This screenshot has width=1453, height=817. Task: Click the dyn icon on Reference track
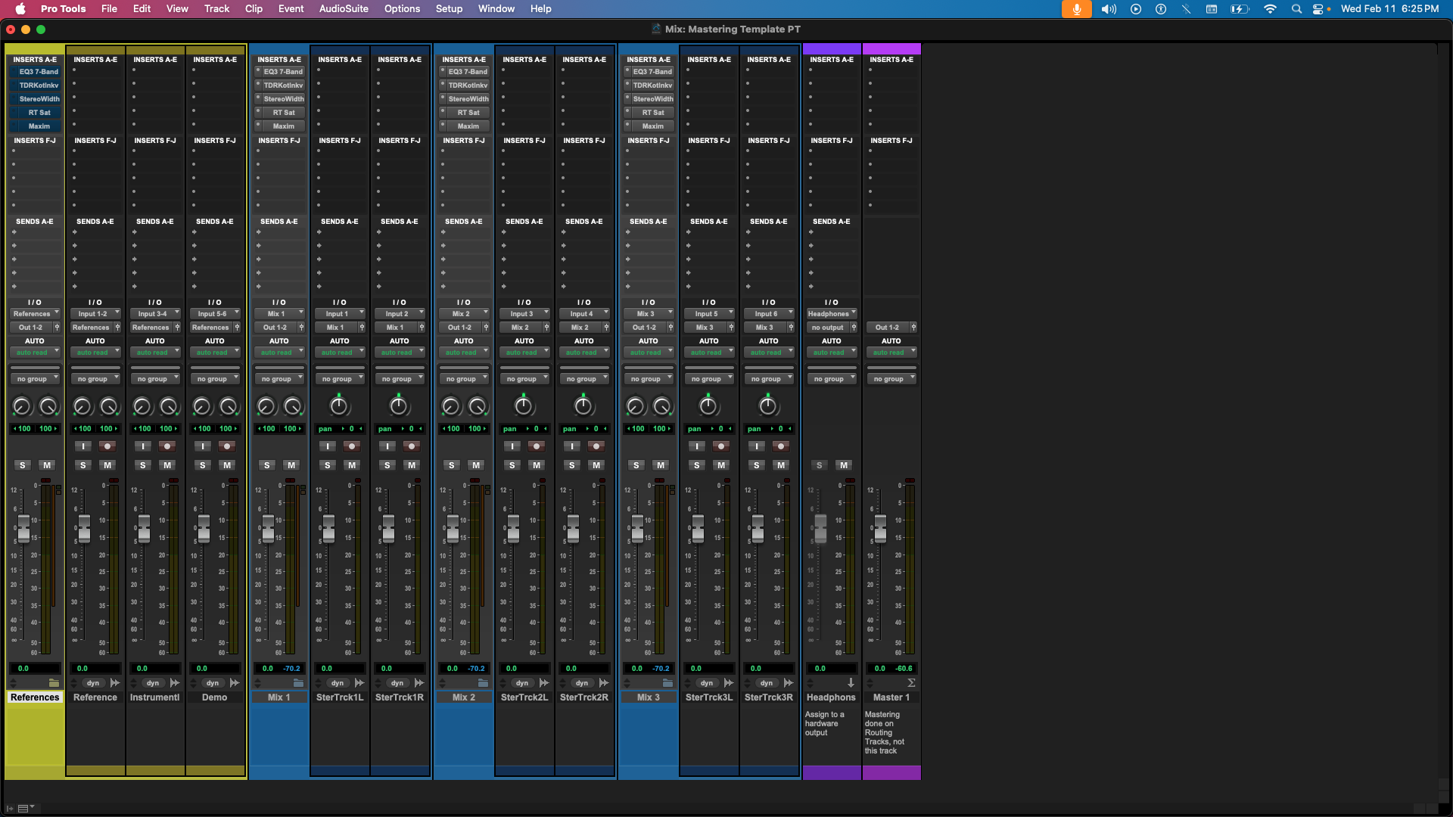[93, 682]
